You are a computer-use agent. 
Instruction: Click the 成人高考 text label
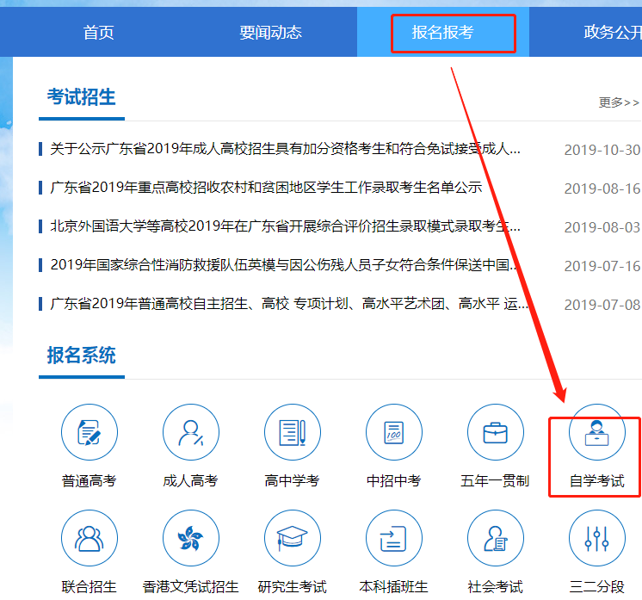191,481
